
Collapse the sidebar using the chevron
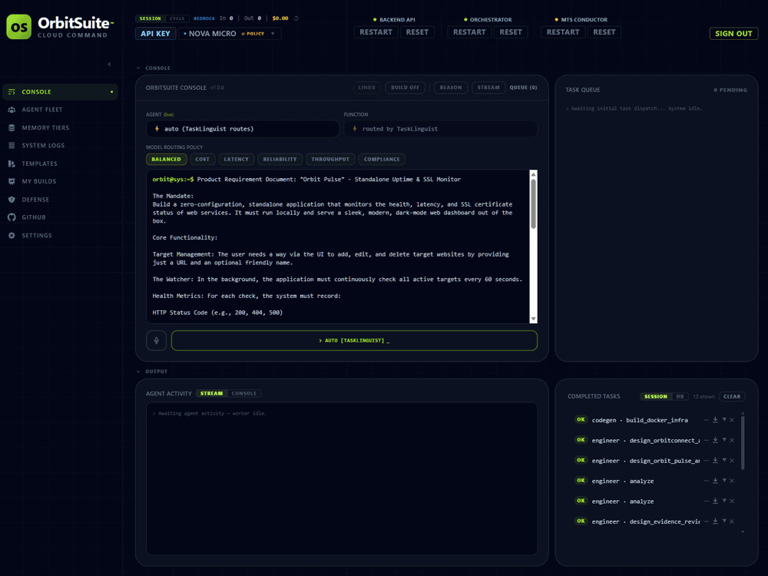pyautogui.click(x=109, y=65)
